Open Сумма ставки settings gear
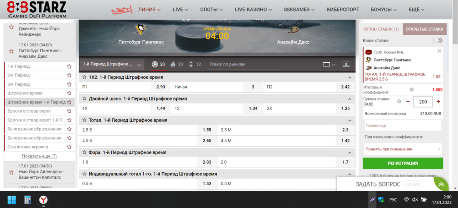This screenshot has height=208, width=458. click(399, 101)
